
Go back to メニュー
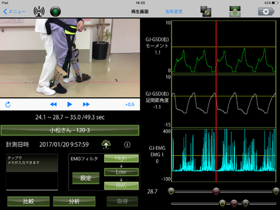pos(14,11)
